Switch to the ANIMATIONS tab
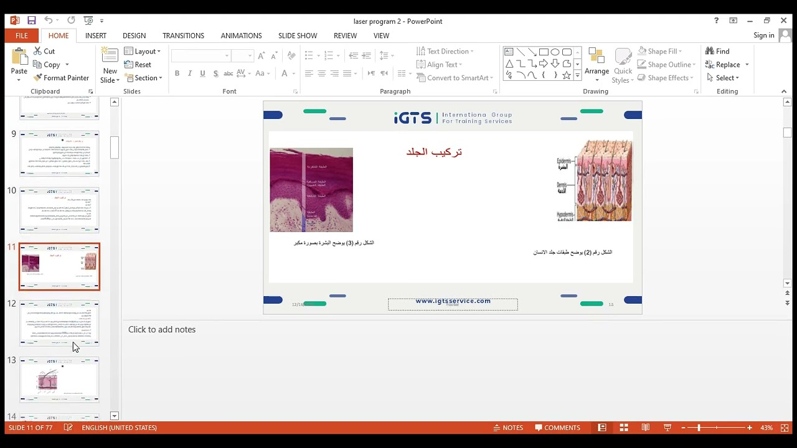The height and width of the screenshot is (448, 797). coord(241,35)
